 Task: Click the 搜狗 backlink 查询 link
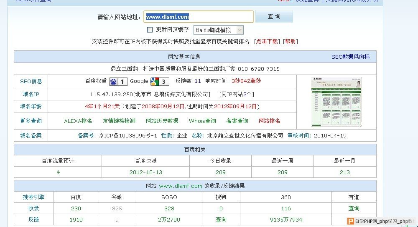[221, 220]
